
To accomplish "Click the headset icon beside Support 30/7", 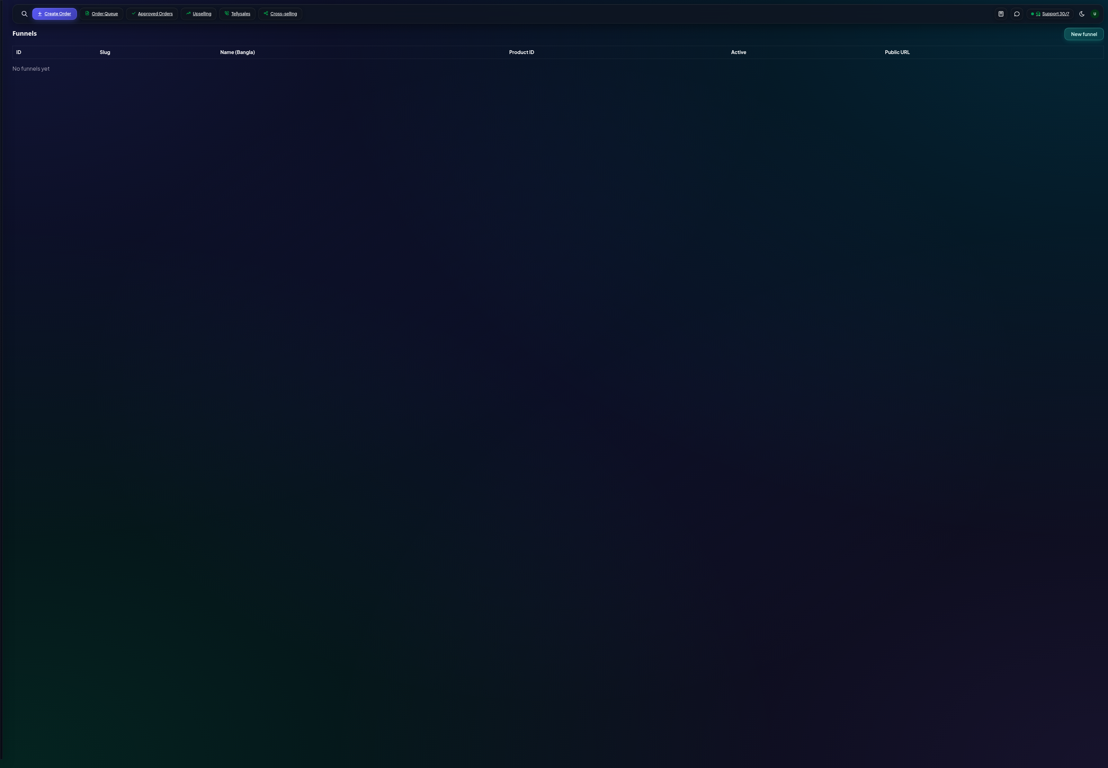I will point(1038,14).
